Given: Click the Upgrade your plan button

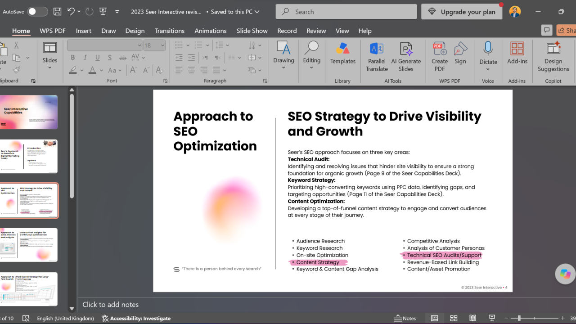Looking at the screenshot, I should coord(462,12).
